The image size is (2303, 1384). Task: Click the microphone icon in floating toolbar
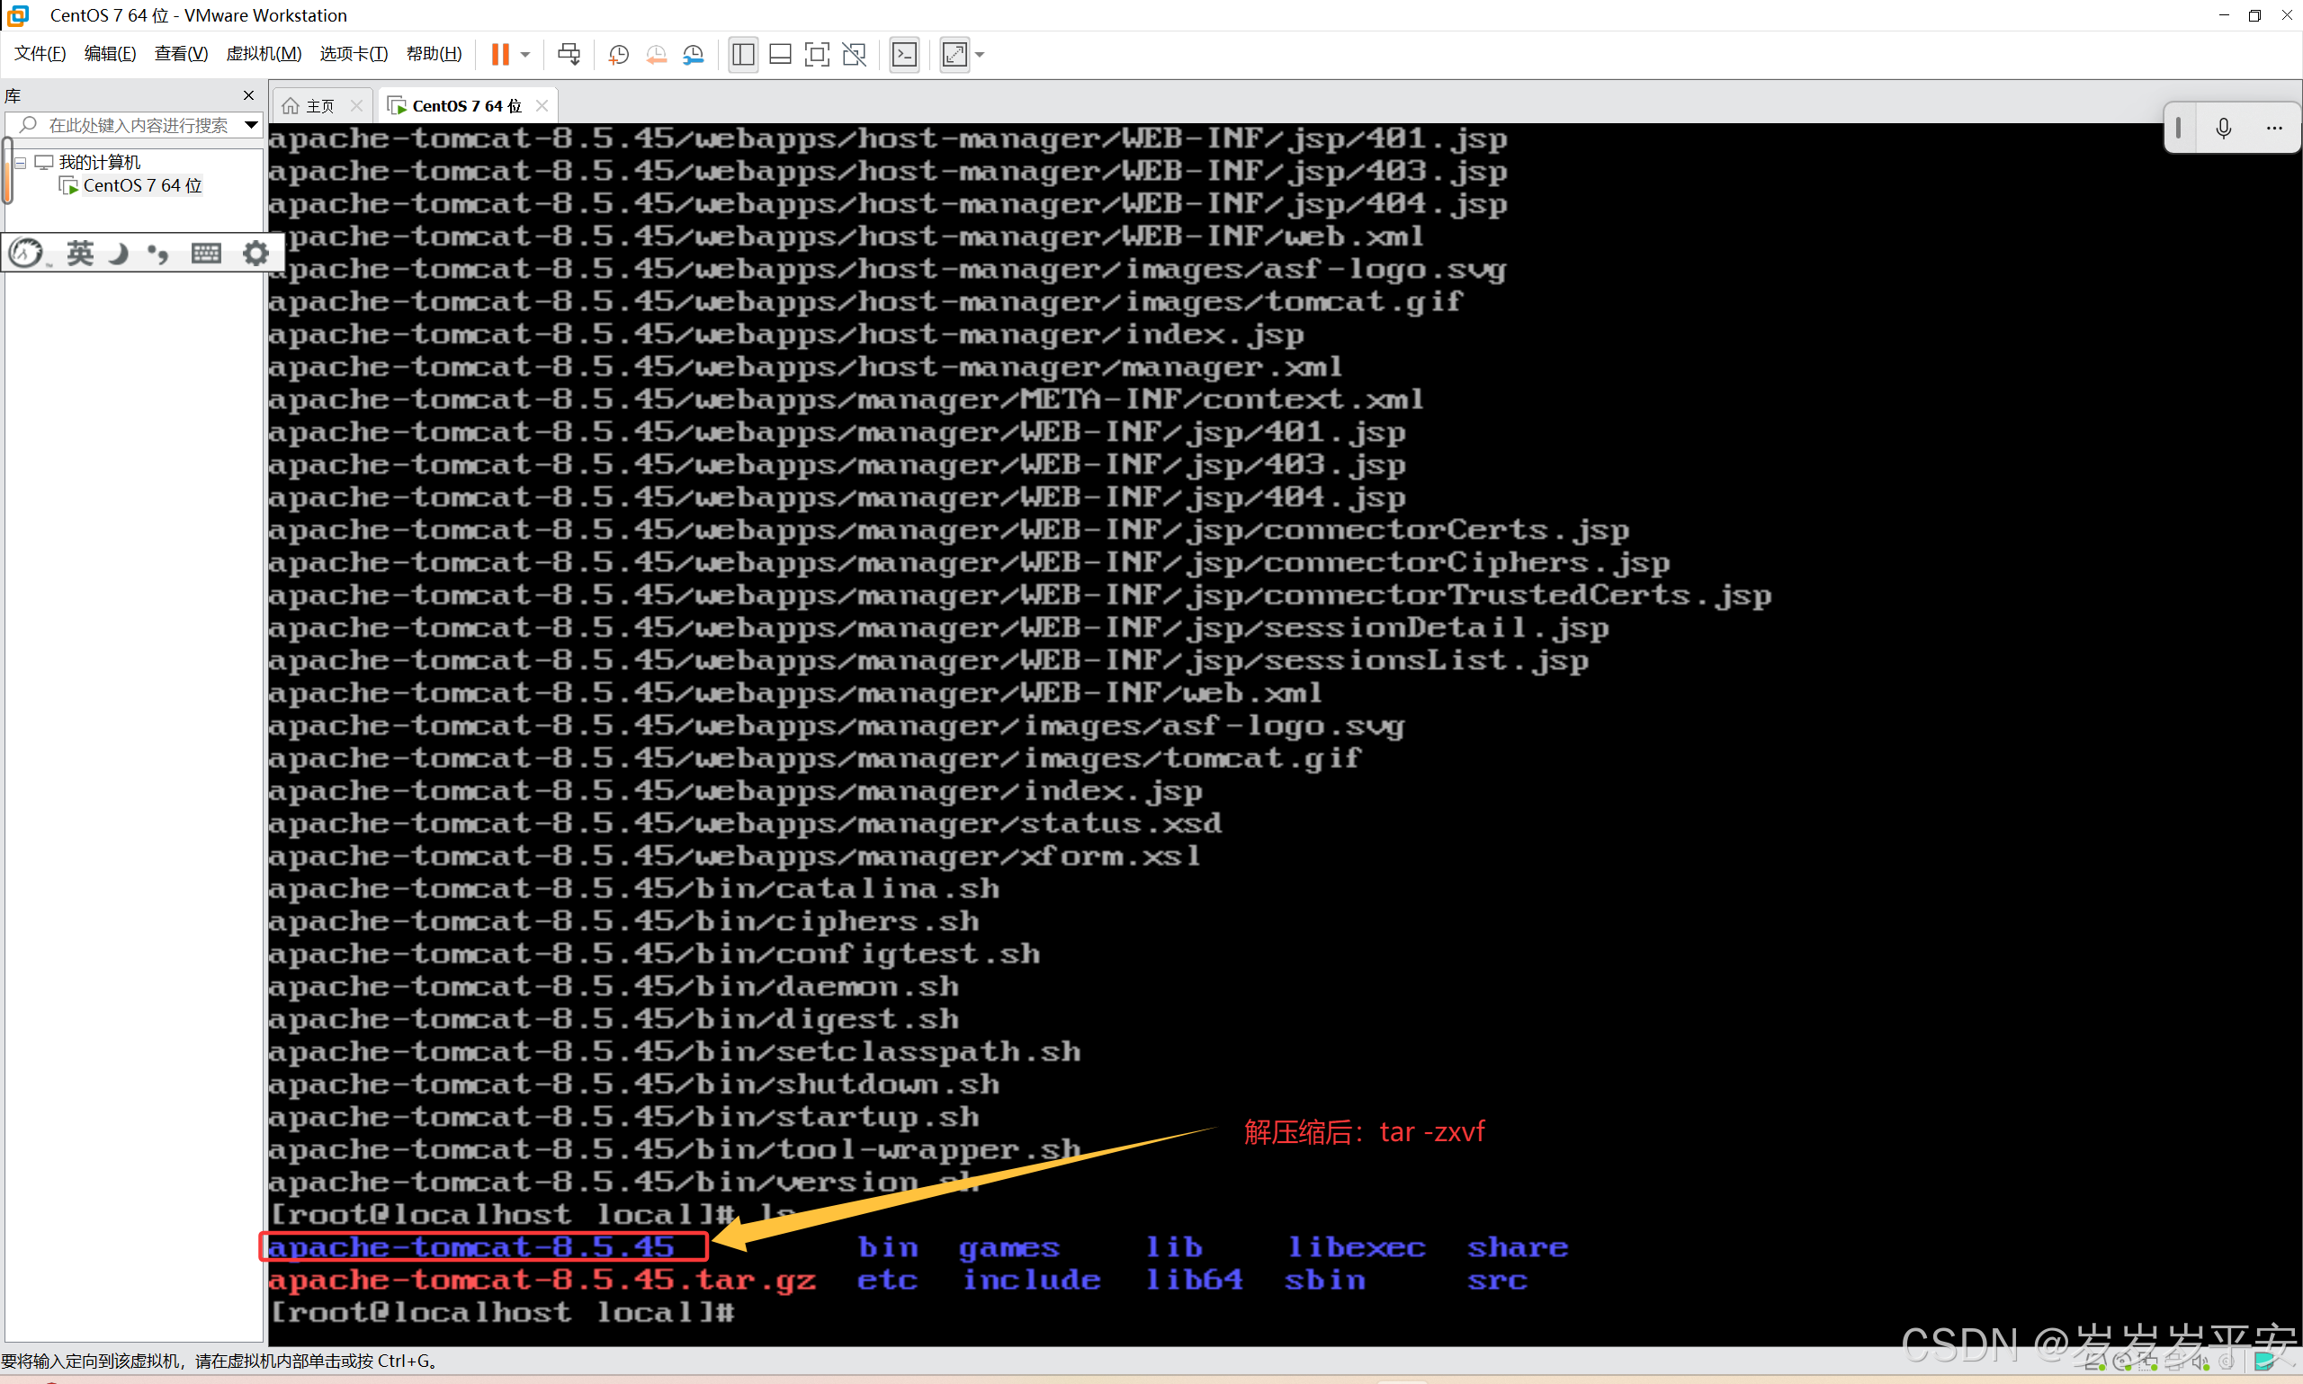pos(2224,128)
